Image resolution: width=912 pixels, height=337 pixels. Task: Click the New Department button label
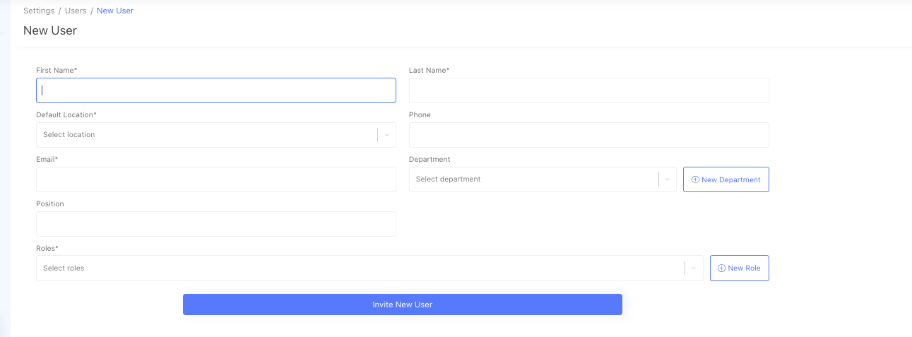[731, 179]
